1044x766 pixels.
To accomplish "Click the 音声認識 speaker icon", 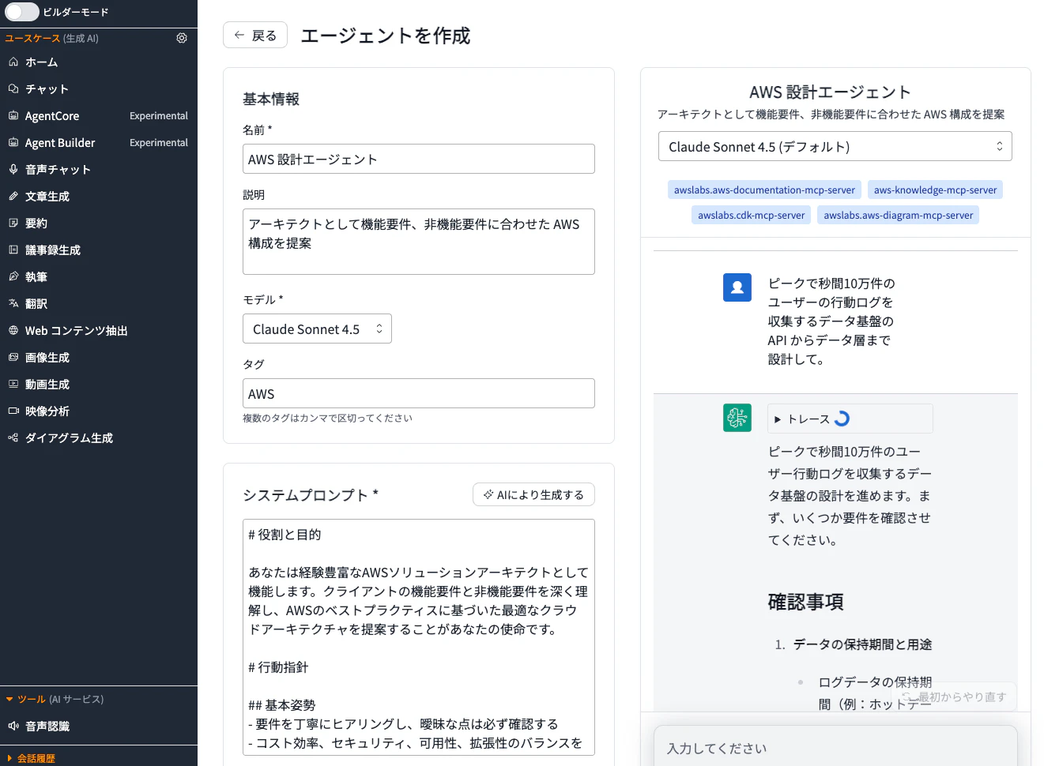I will point(13,726).
